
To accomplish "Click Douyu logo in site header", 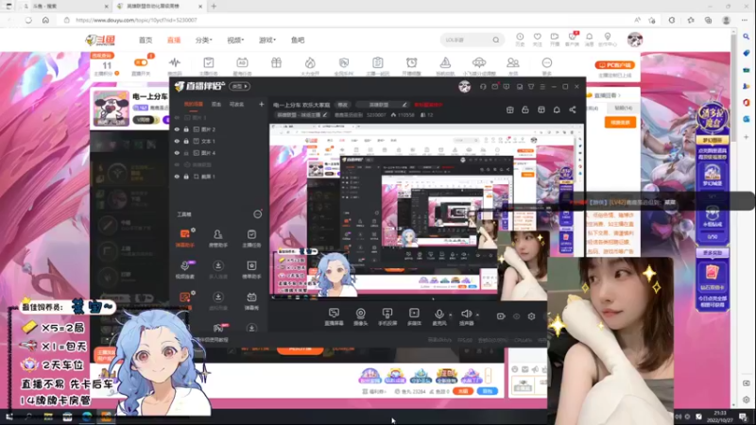I will click(100, 40).
